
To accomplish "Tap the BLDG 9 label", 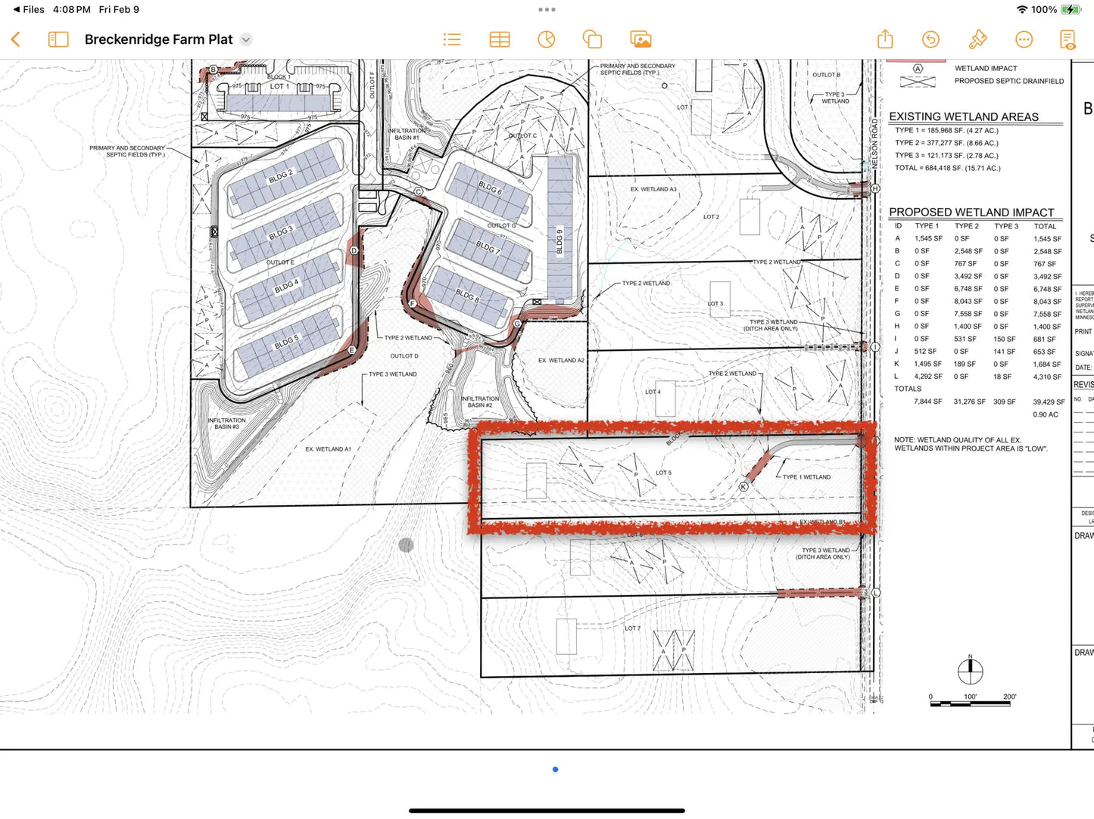I will pyautogui.click(x=560, y=242).
